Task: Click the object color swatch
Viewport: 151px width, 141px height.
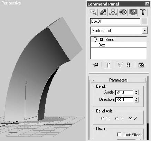Action: pyautogui.click(x=144, y=21)
